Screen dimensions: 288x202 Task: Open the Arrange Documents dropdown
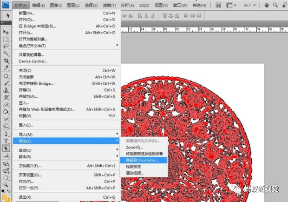231,5
